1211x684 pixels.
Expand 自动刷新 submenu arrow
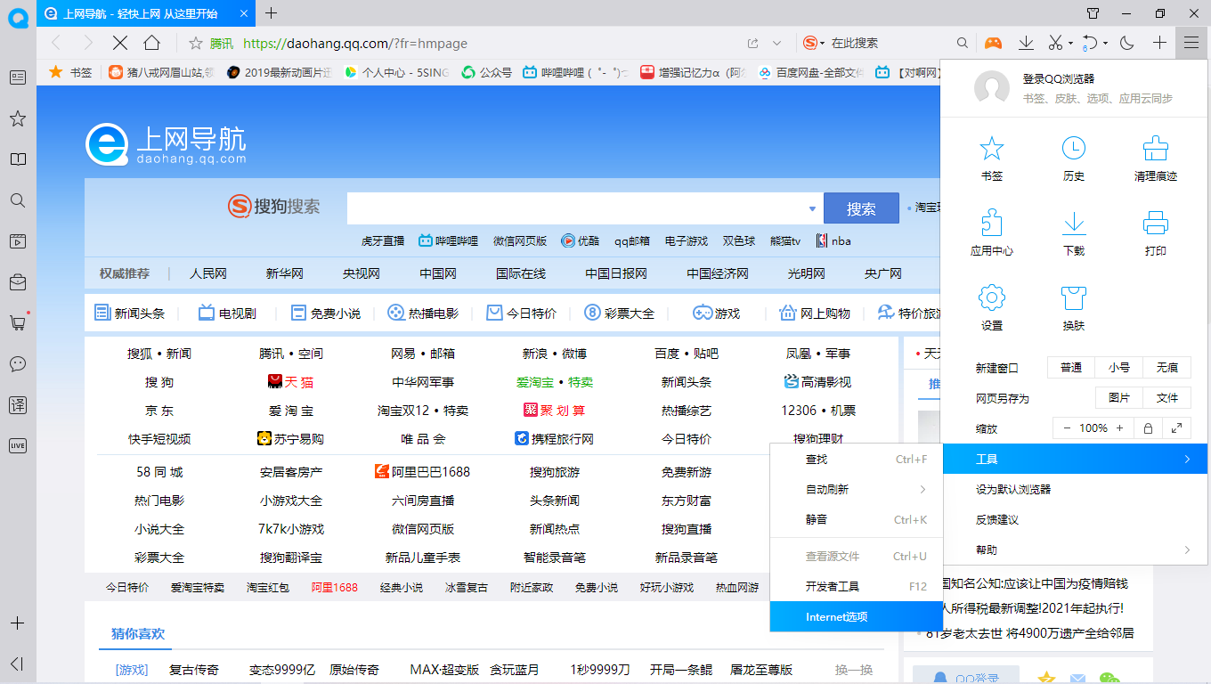pyautogui.click(x=922, y=489)
